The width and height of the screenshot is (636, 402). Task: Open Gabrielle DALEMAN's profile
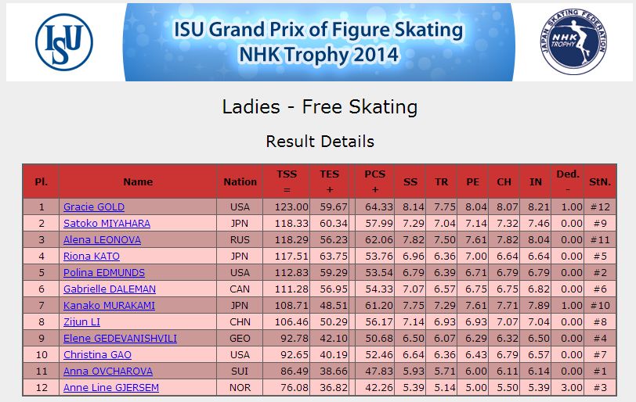(x=110, y=289)
